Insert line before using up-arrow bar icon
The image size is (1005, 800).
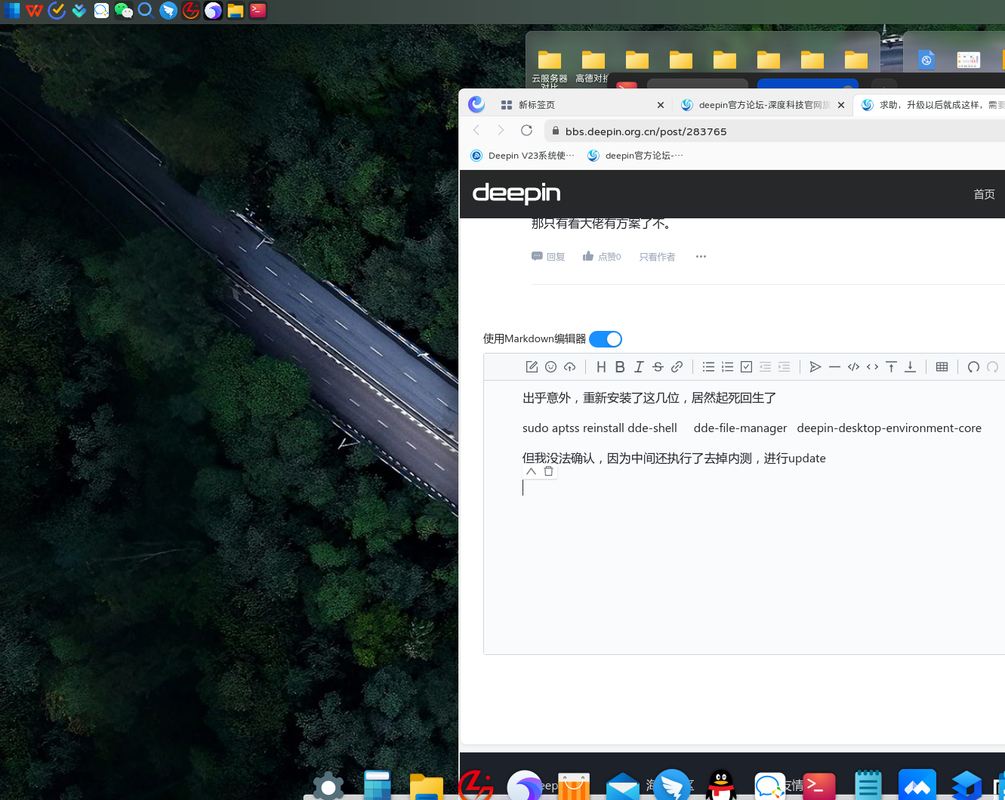(x=891, y=367)
